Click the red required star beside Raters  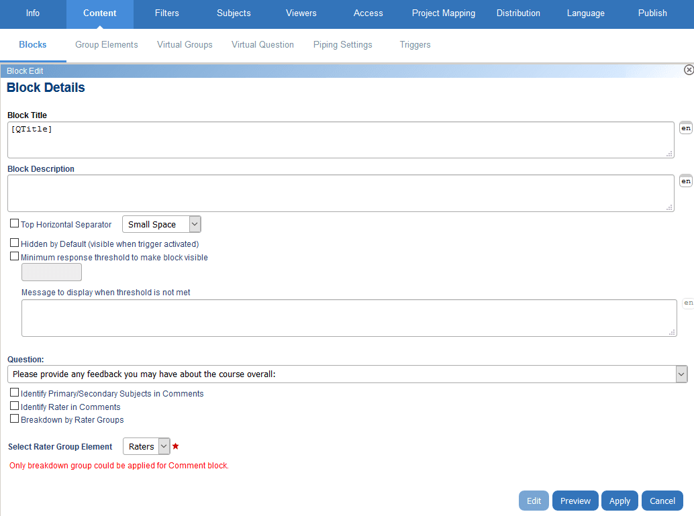coord(176,446)
